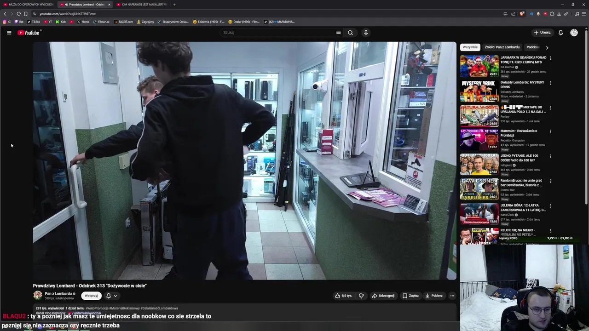This screenshot has width=589, height=331.
Task: Open options for Mammon Rozważania video
Action: tap(550, 131)
